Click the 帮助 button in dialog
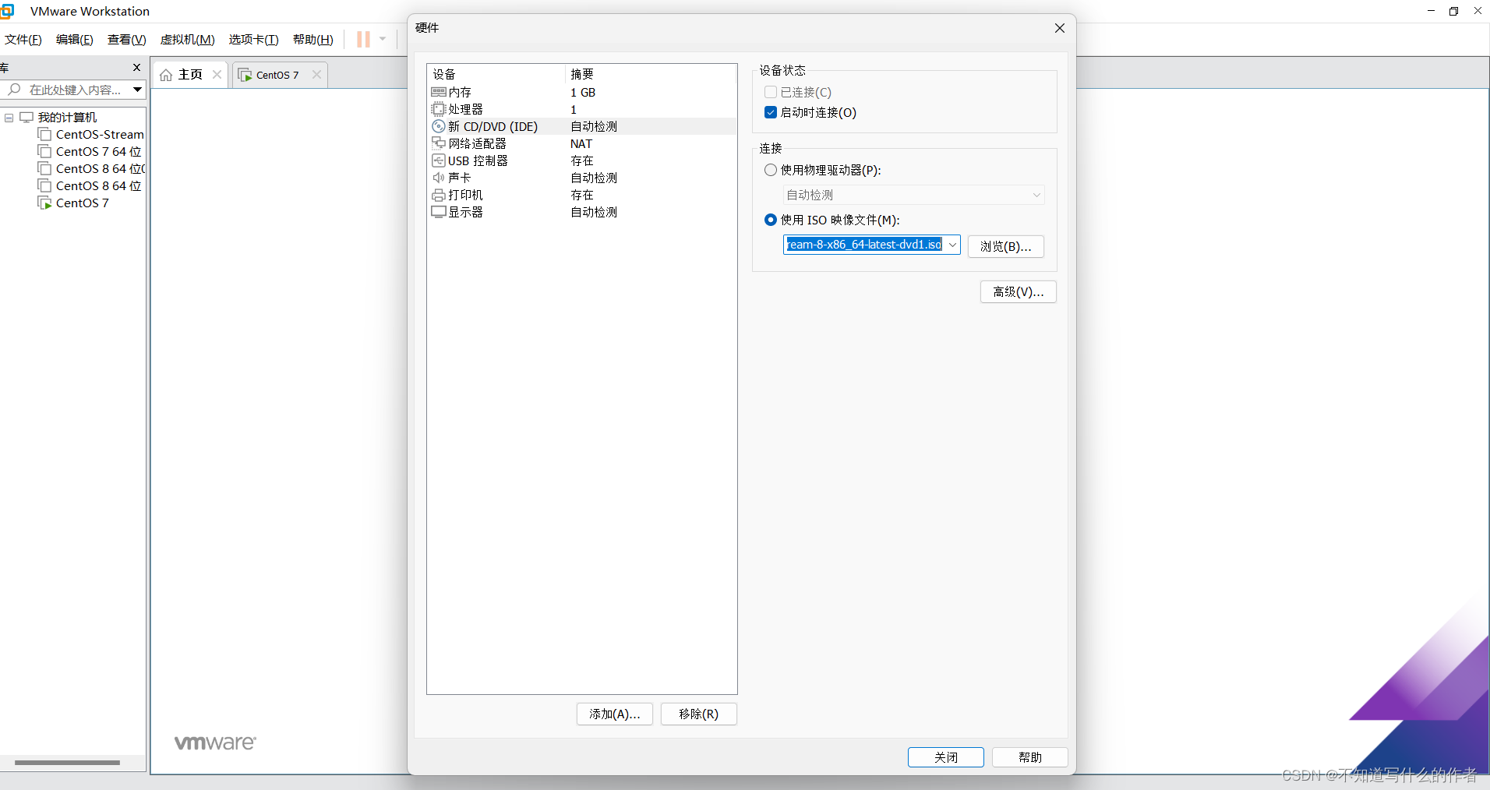Screen dimensions: 1490x790 coord(1029,757)
